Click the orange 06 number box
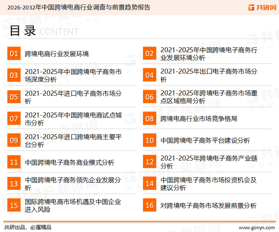The width and height of the screenshot is (279, 232). [x=150, y=97]
